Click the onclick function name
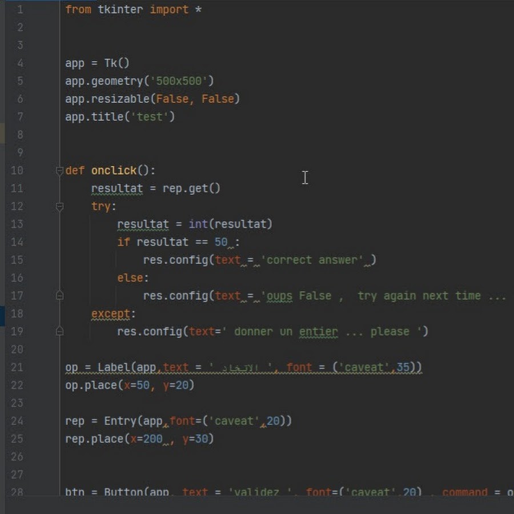The image size is (514, 514). [114, 171]
